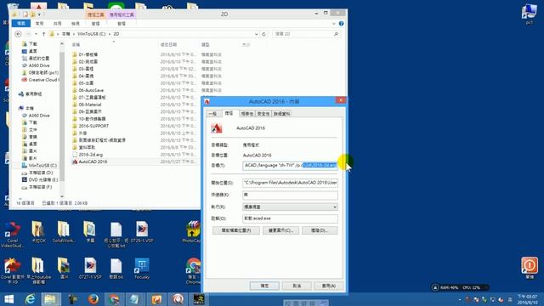
Task: Click the Shortcut key field
Action: pyautogui.click(x=290, y=195)
